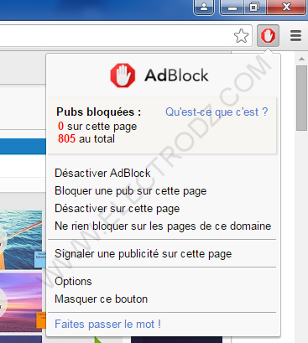This screenshot has width=308, height=343.
Task: Choose Ne rien bloquer sur les pages de ce domaine
Action: coord(163,226)
